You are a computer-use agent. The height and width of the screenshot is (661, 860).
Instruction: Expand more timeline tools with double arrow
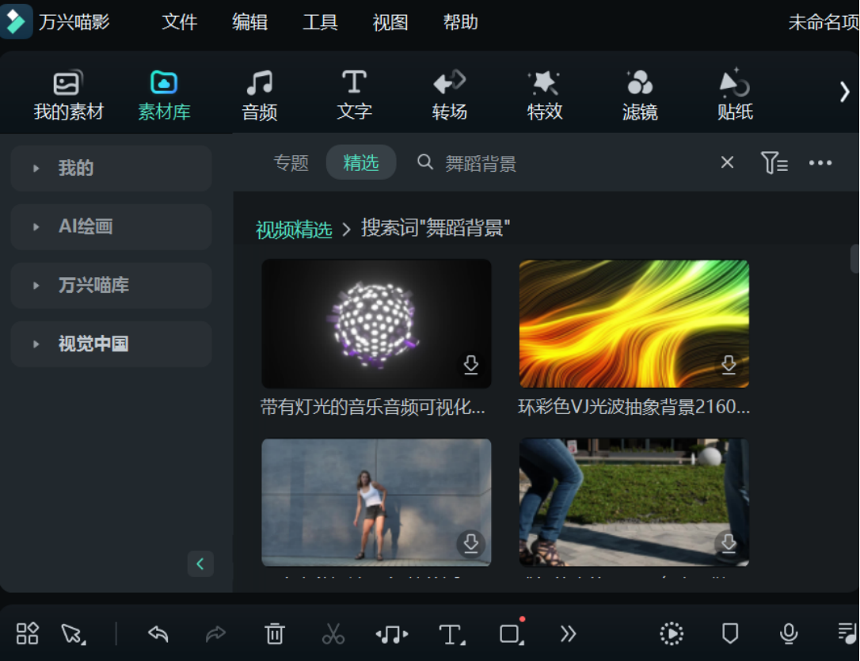[x=569, y=633]
